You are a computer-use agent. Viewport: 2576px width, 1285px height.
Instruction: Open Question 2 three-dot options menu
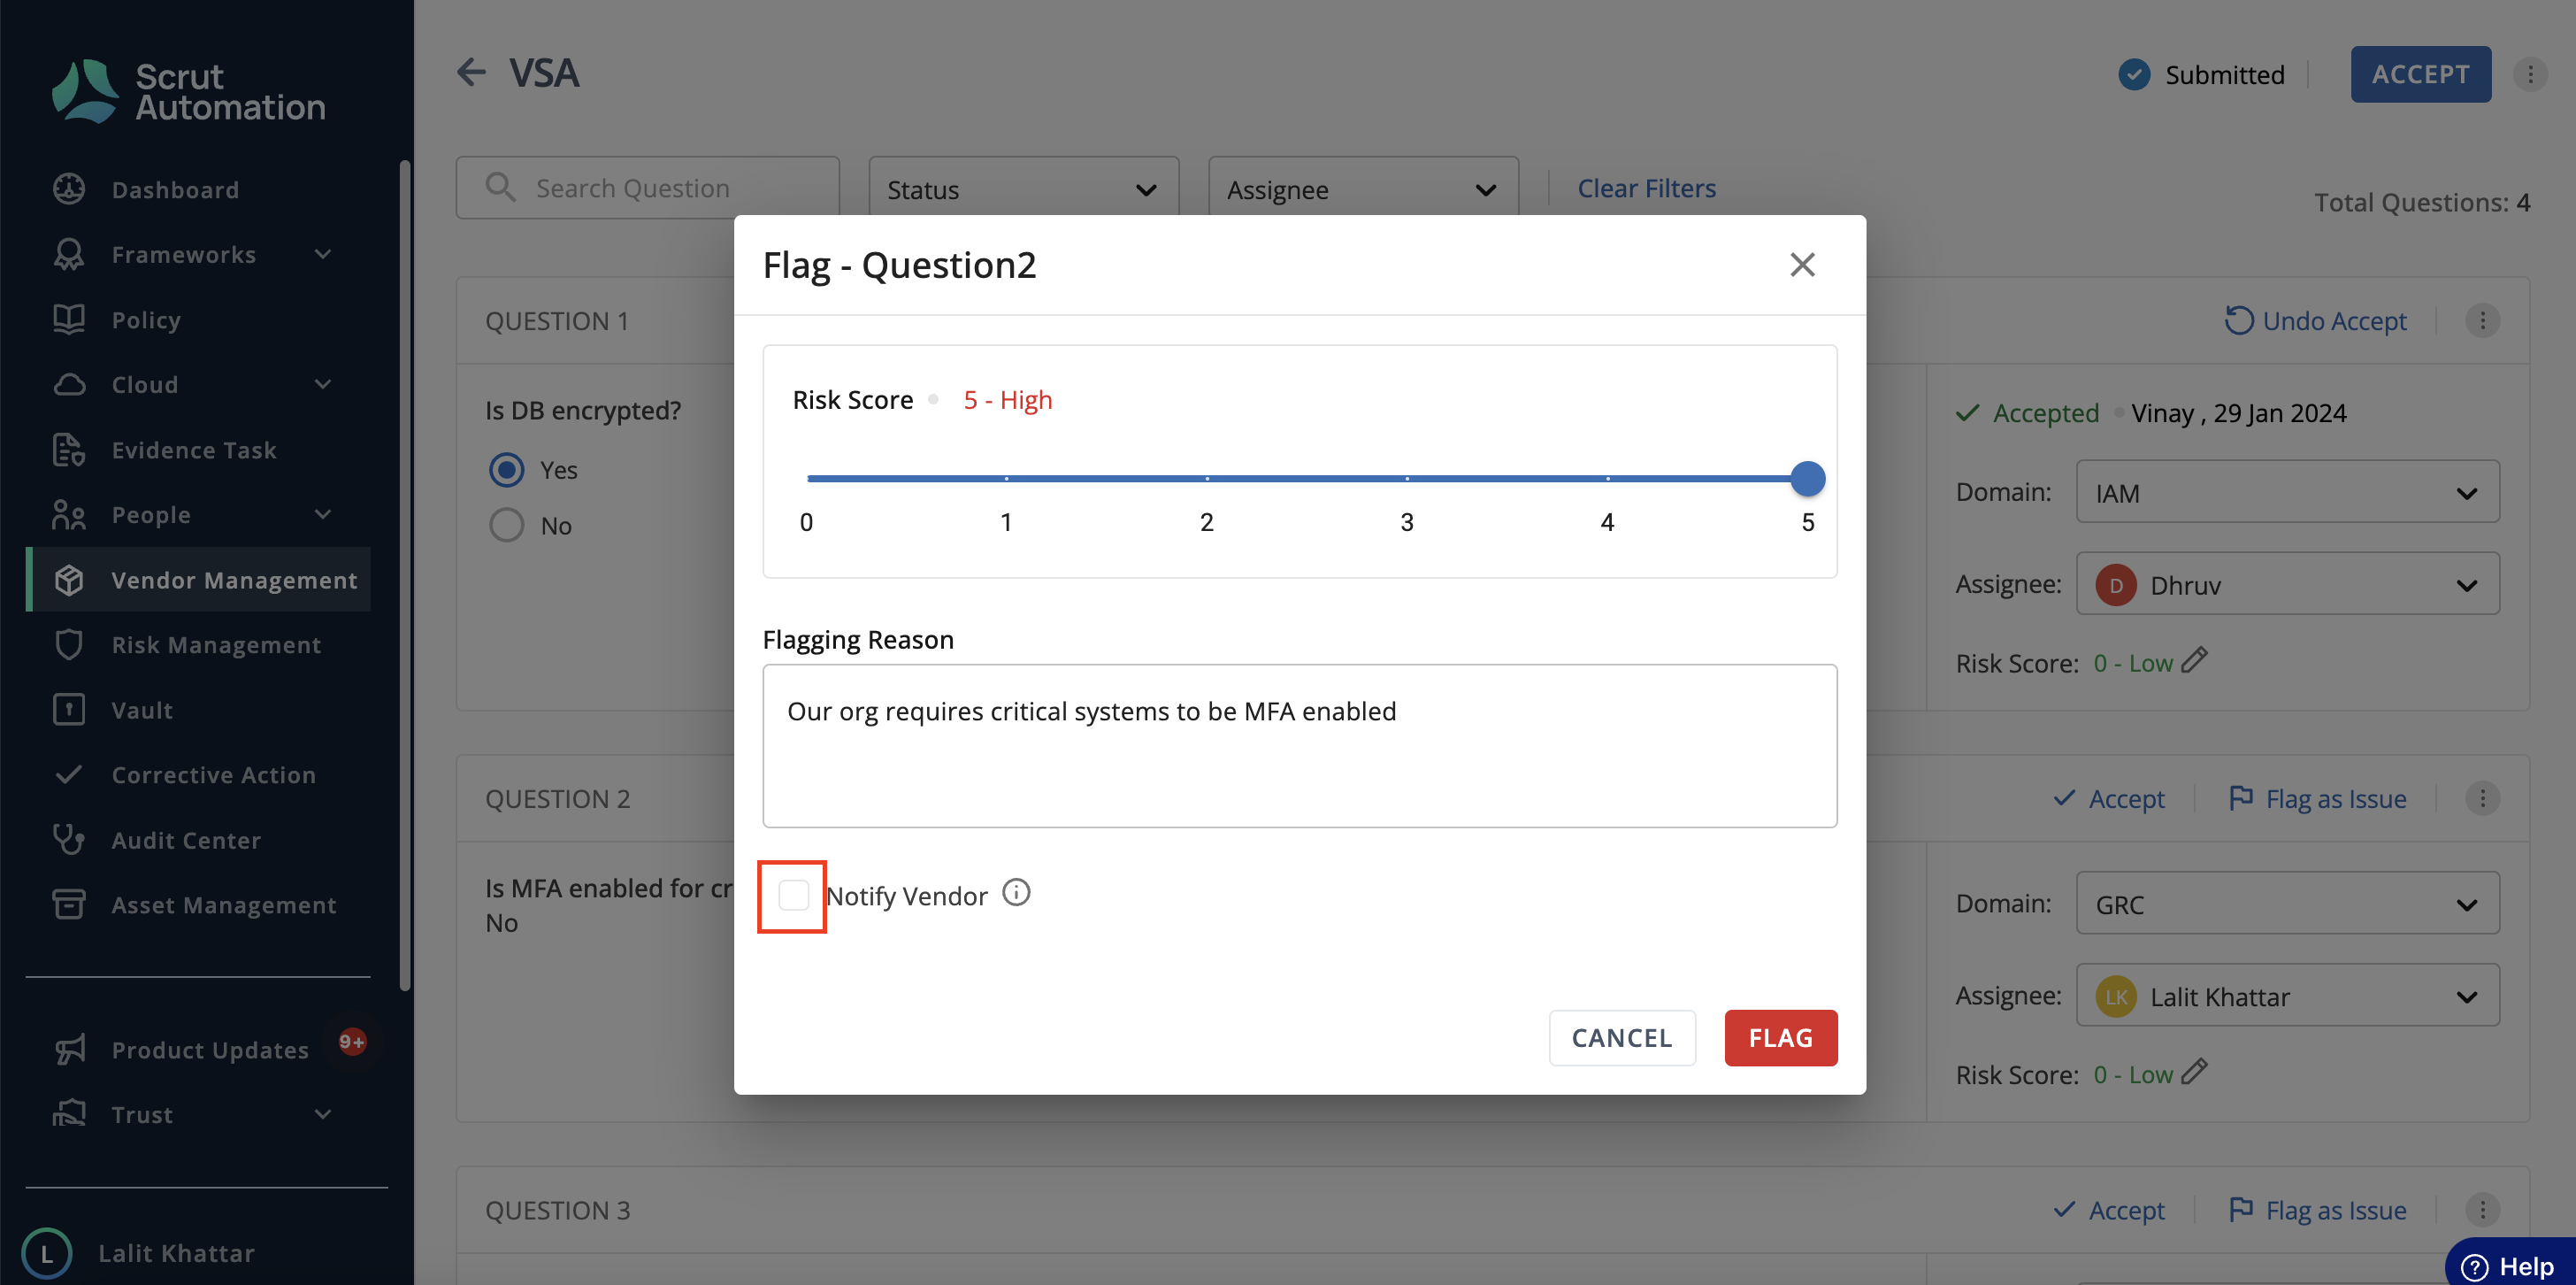click(2482, 797)
